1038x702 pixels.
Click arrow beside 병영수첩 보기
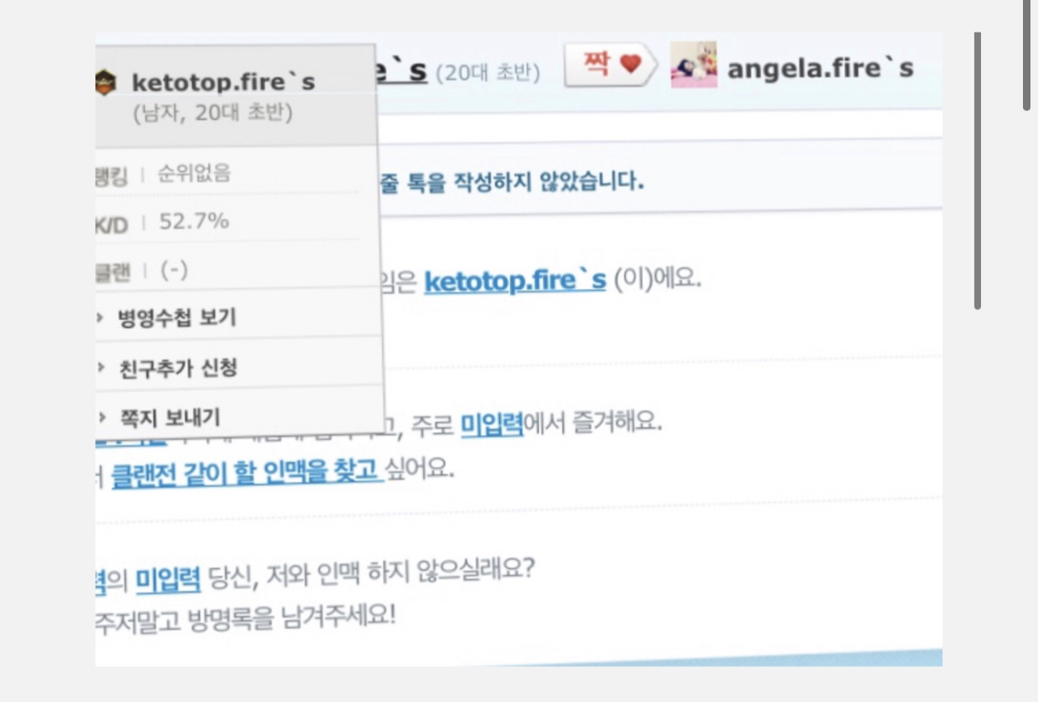pos(102,318)
